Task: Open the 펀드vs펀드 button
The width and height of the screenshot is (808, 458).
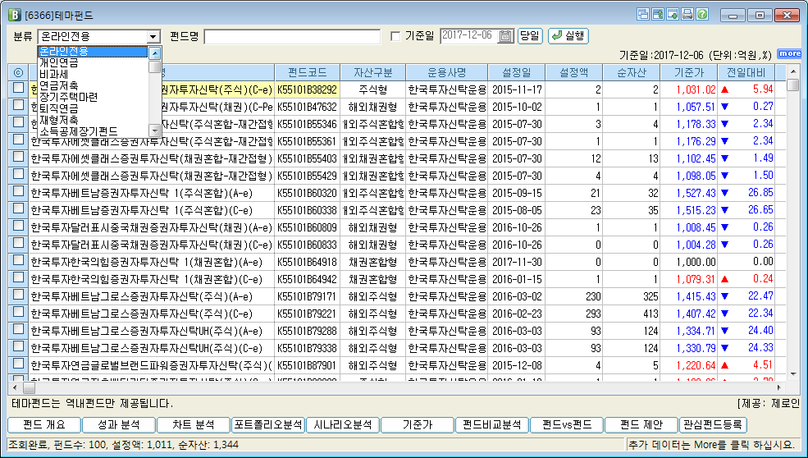Action: [567, 425]
